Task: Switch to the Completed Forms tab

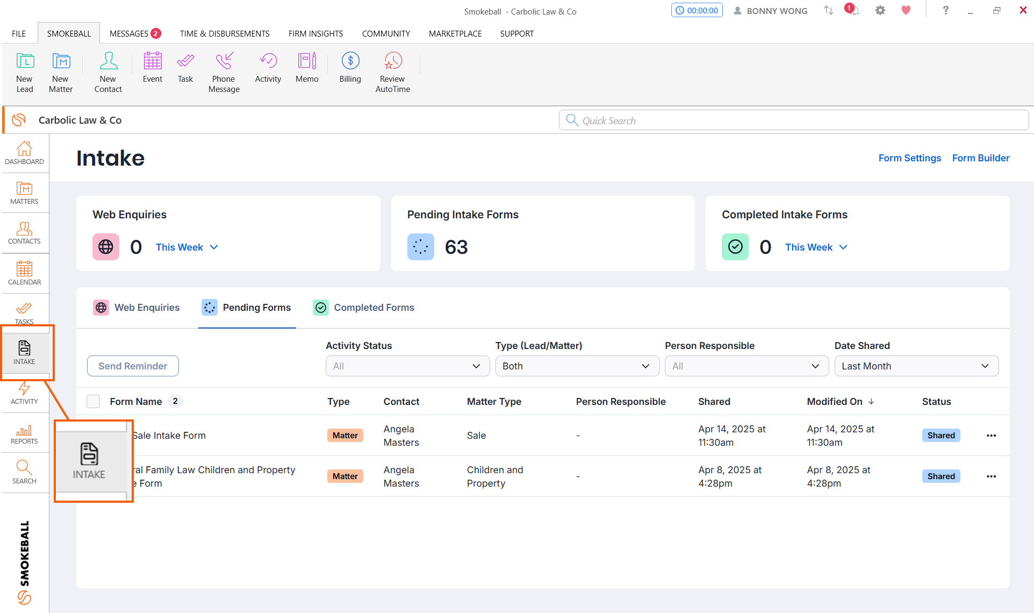Action: click(364, 308)
